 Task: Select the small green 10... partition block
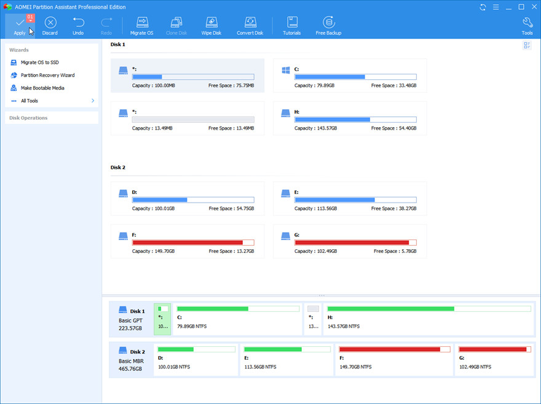click(162, 319)
